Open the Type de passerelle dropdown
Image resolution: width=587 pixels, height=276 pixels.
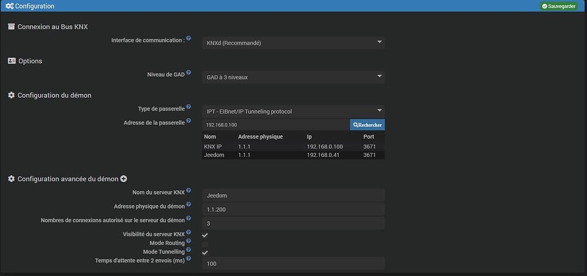tap(293, 111)
